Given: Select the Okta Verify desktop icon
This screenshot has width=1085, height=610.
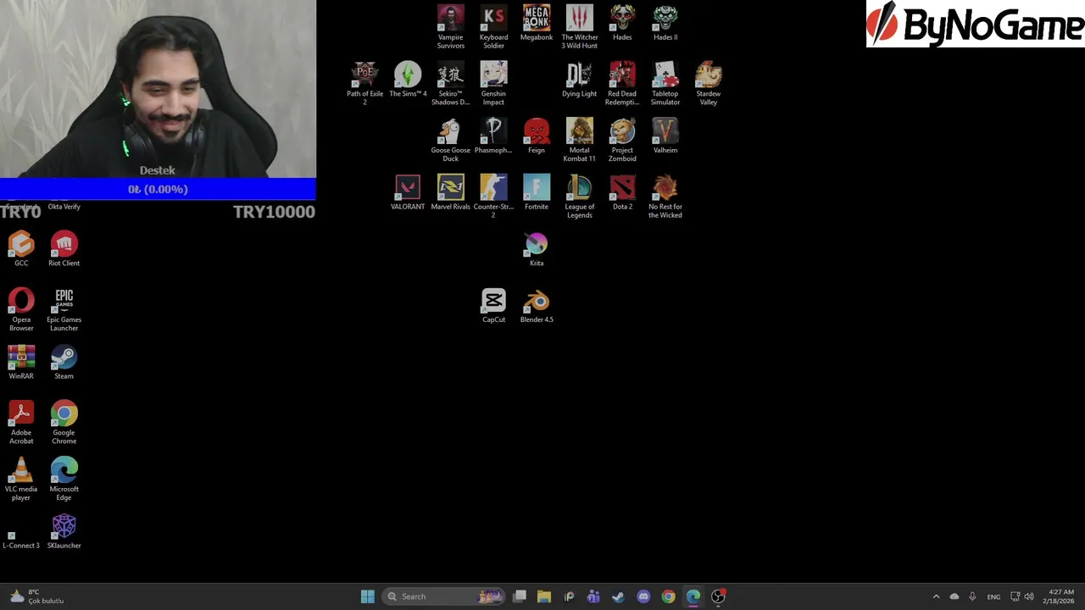Looking at the screenshot, I should (x=64, y=206).
